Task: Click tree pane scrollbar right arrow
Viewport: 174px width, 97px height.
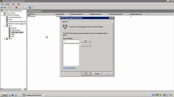Action: click(x=25, y=89)
